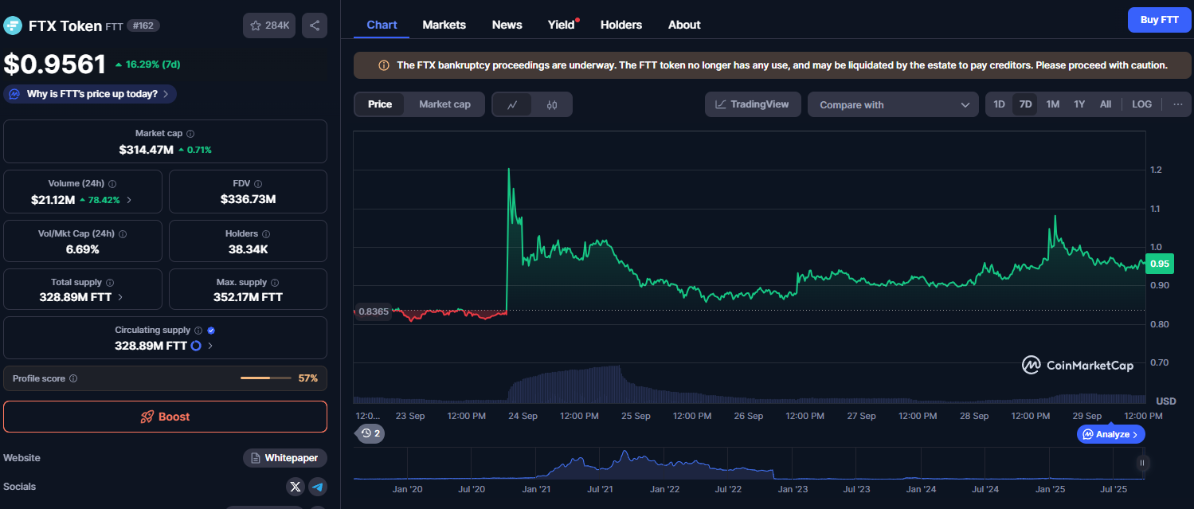
Task: Select the Market cap chart toggle
Action: (444, 104)
